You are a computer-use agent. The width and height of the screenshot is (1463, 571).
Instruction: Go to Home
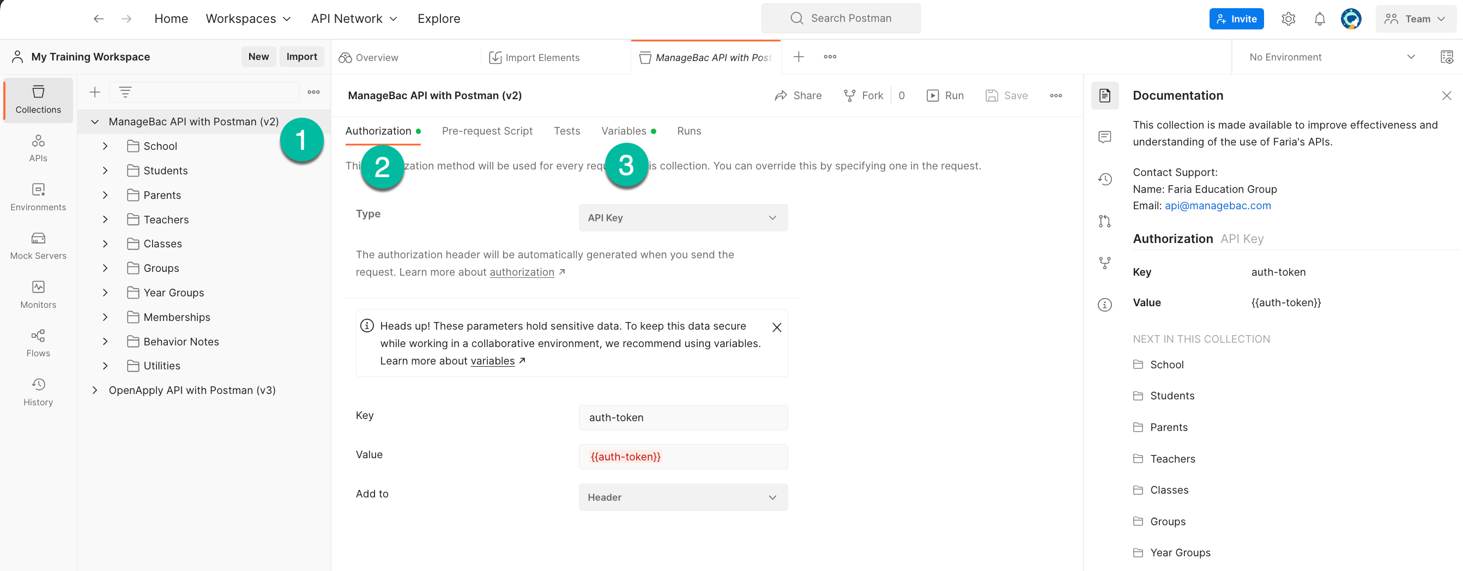point(171,19)
